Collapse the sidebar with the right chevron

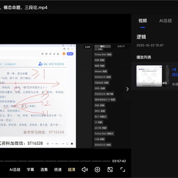(127, 89)
